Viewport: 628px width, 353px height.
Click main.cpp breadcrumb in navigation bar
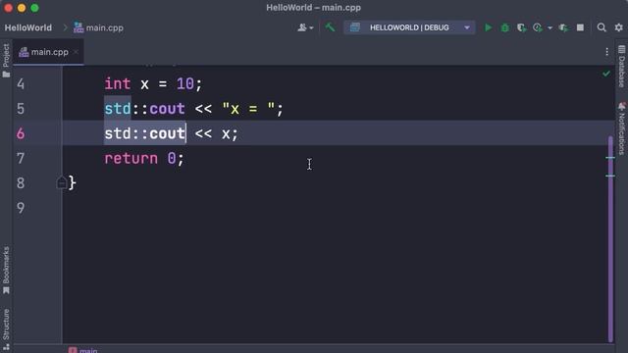click(98, 27)
